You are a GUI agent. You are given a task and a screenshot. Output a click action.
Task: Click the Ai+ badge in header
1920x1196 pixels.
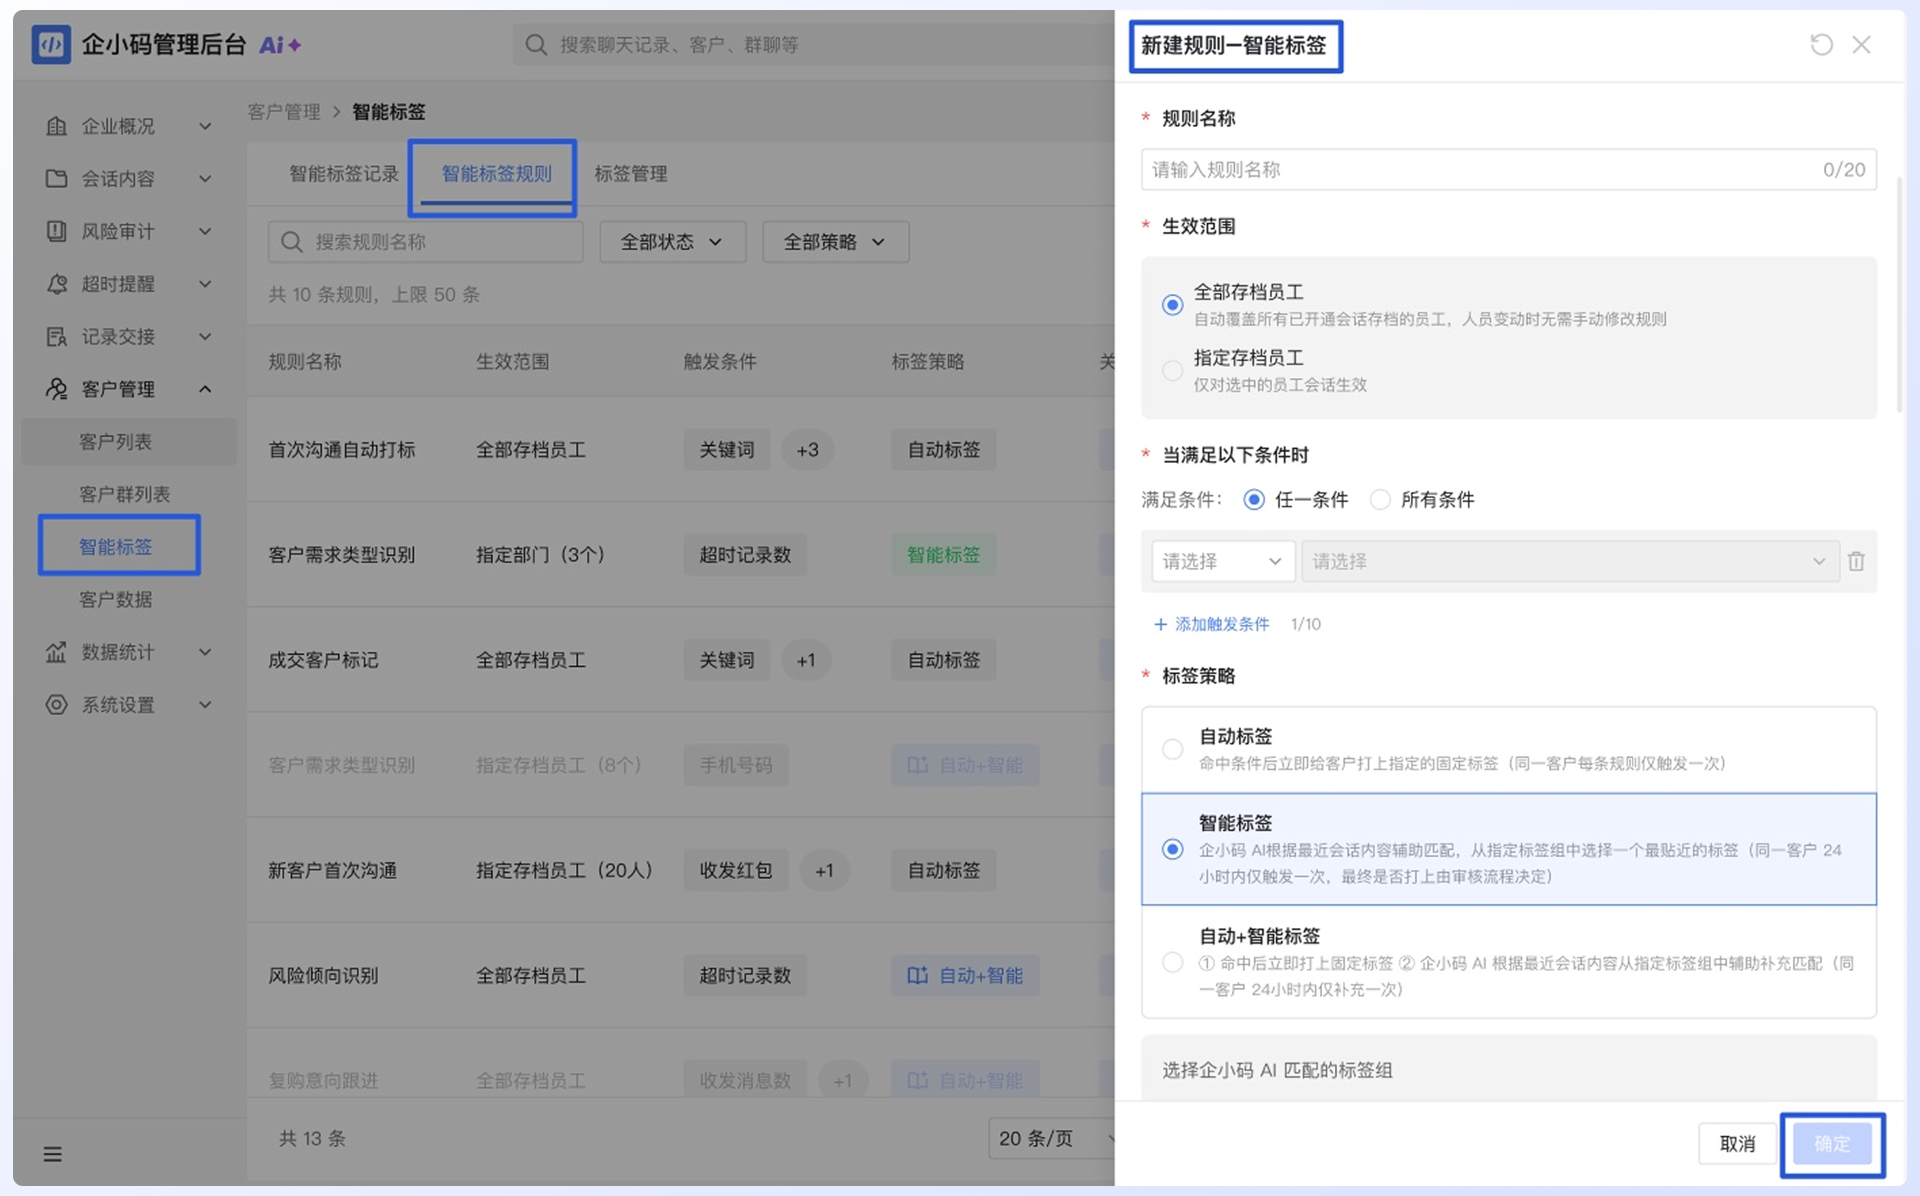point(280,45)
